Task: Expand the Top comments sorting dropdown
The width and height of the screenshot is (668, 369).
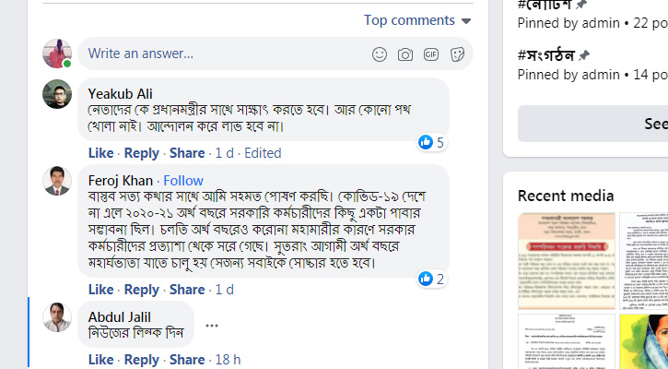Action: click(x=417, y=20)
